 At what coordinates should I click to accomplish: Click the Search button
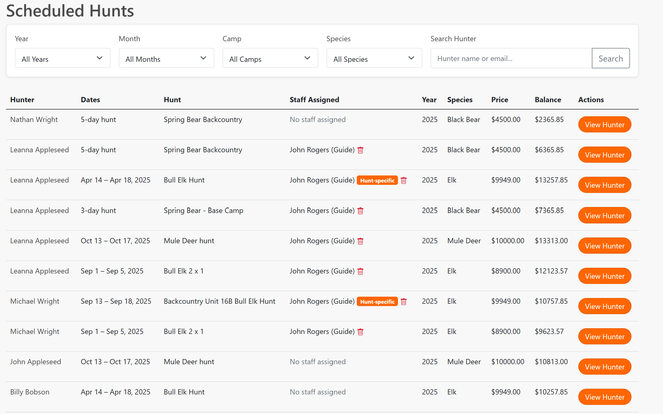click(x=611, y=58)
